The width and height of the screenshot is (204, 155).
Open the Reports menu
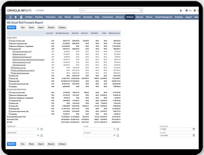pos(68,17)
